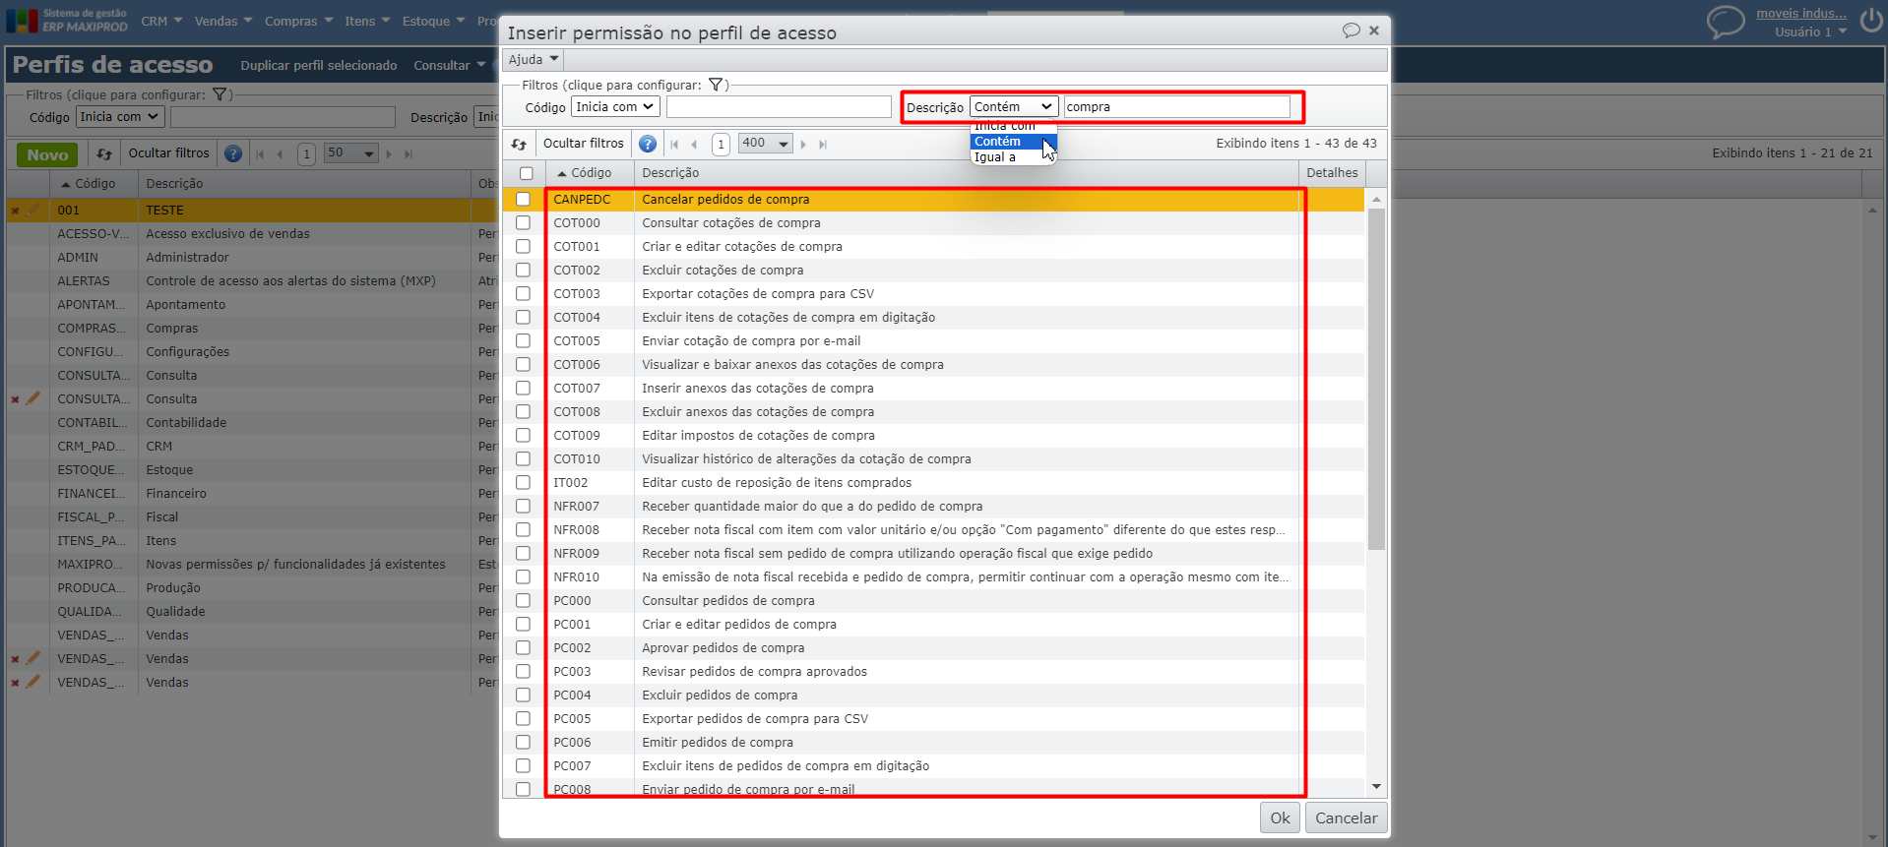Check the COT003 permission checkbox
The image size is (1888, 847).
click(523, 293)
